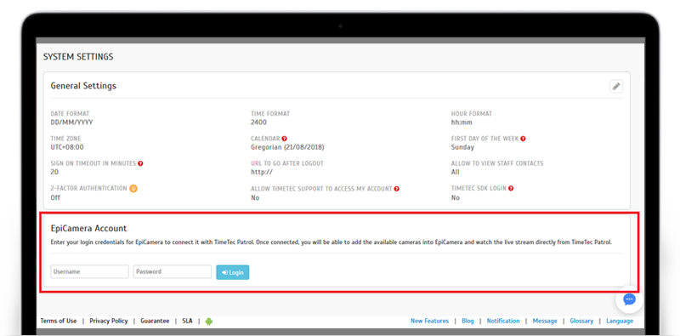Click the EpiCamera Username field

(90, 271)
